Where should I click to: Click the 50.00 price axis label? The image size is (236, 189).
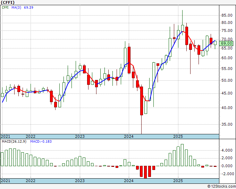point(227,80)
